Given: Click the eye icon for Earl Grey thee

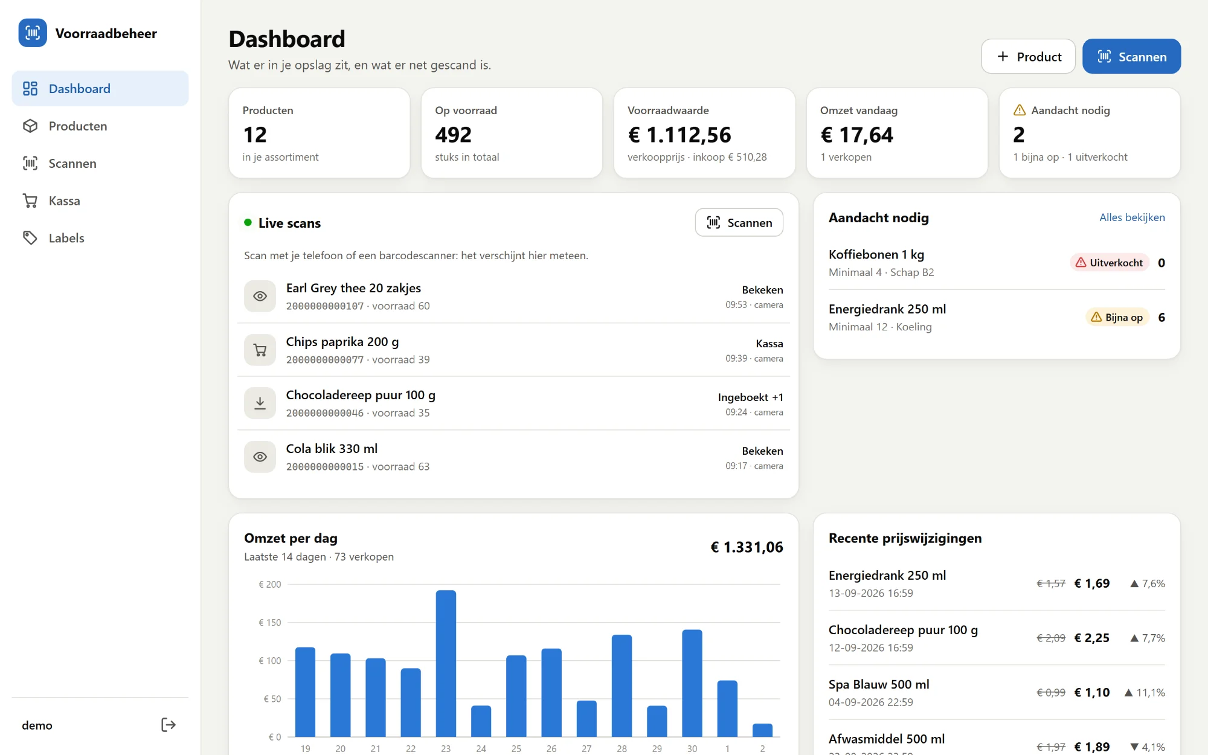Looking at the screenshot, I should [x=260, y=296].
